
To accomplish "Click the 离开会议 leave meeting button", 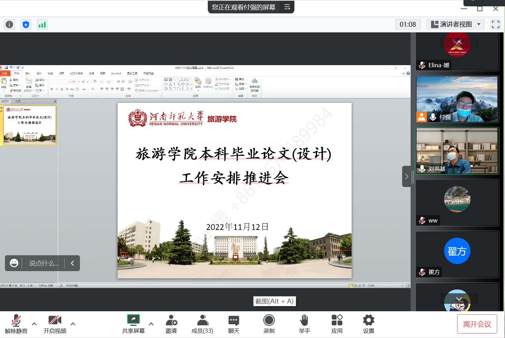I will [477, 324].
